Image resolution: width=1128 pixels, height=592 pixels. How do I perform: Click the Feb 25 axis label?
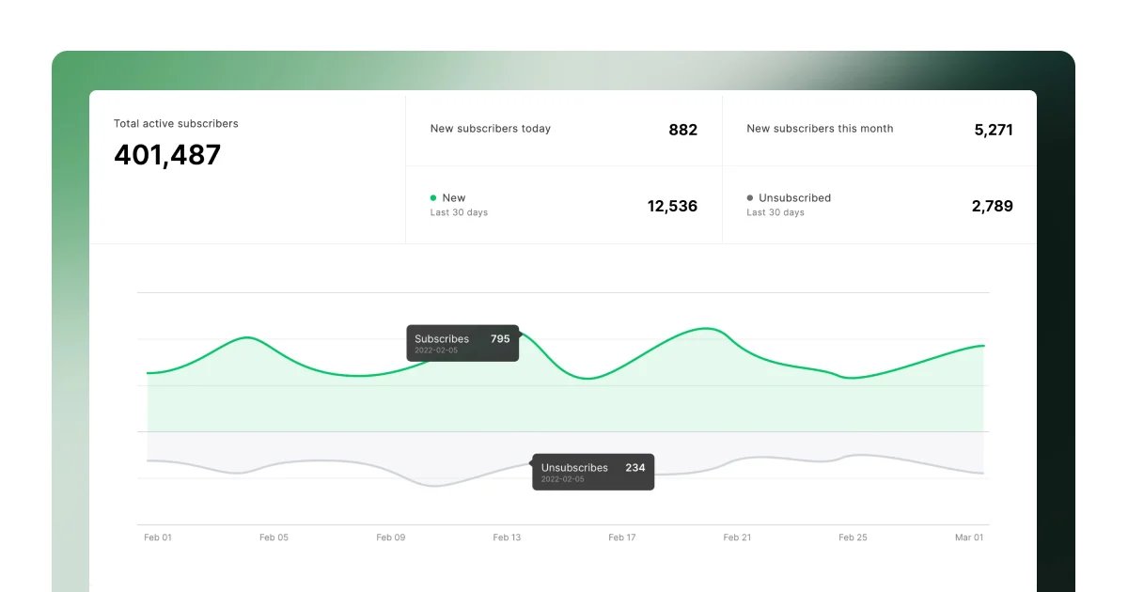(853, 537)
